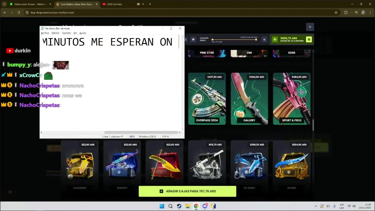Click Windows (CRLF) in Notepad status bar
The height and width of the screenshot is (211, 375).
(147, 137)
